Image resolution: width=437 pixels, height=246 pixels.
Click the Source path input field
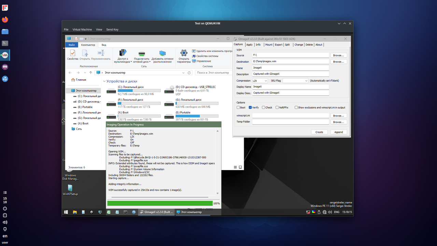[291, 55]
